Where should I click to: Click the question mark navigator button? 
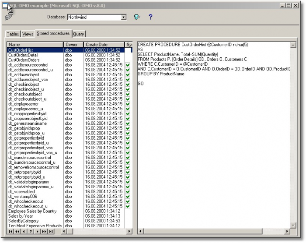pos(31,232)
